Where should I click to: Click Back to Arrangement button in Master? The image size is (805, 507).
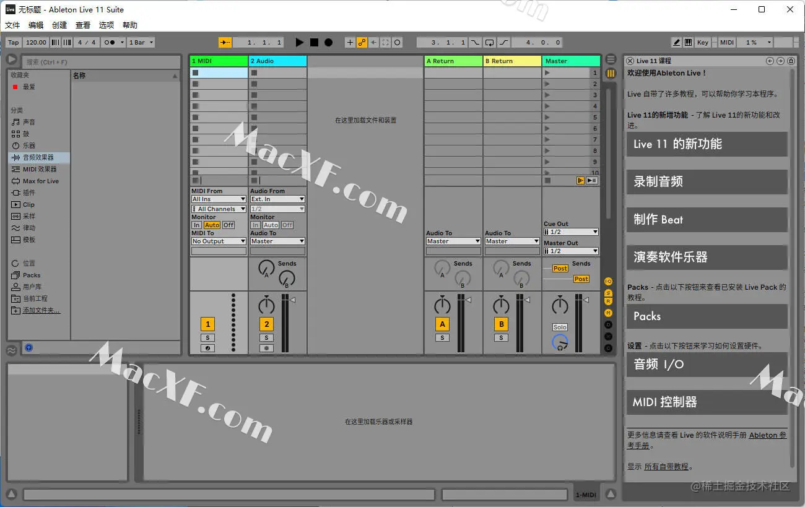[x=581, y=180]
